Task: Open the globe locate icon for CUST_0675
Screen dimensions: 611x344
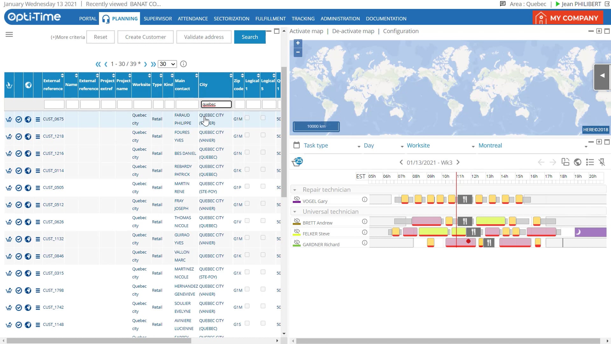Action: tap(28, 119)
